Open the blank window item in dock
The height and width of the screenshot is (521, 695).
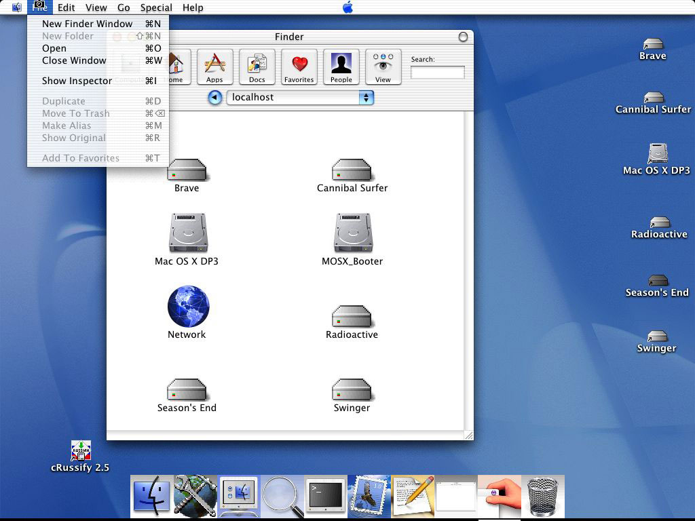[x=456, y=496]
